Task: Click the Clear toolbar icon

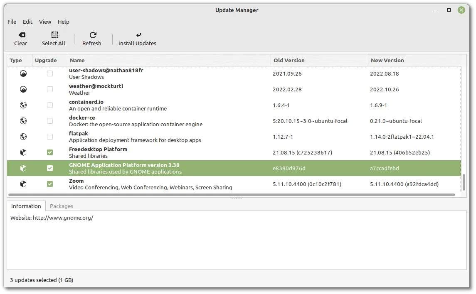Action: pos(20,35)
